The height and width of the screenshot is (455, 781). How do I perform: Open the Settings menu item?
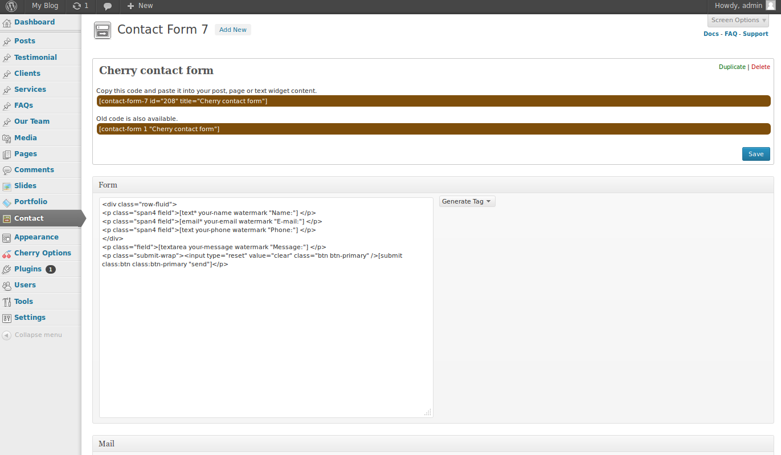point(30,317)
